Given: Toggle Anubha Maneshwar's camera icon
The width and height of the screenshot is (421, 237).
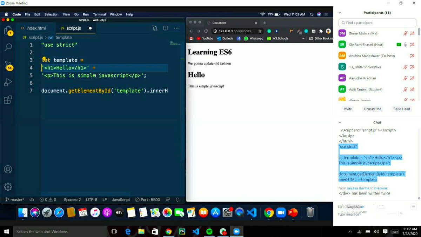Looking at the screenshot, I should pyautogui.click(x=413, y=55).
